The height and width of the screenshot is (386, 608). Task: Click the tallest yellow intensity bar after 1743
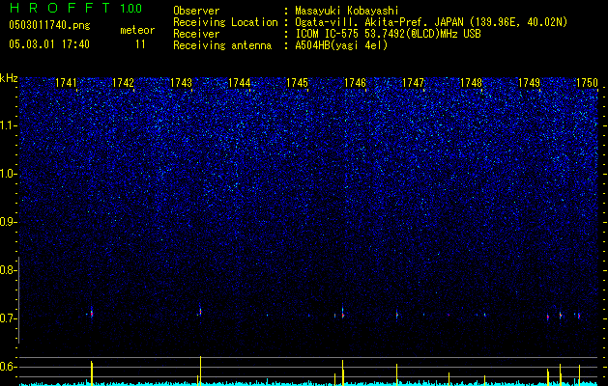pos(200,371)
